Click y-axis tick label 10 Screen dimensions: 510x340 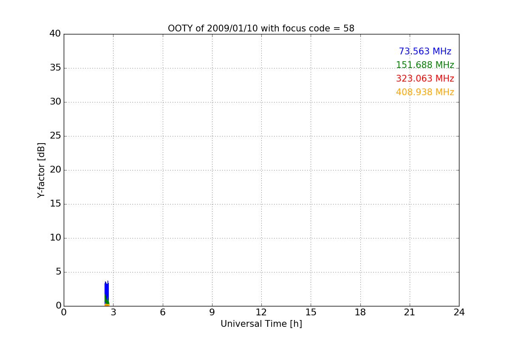click(55, 238)
